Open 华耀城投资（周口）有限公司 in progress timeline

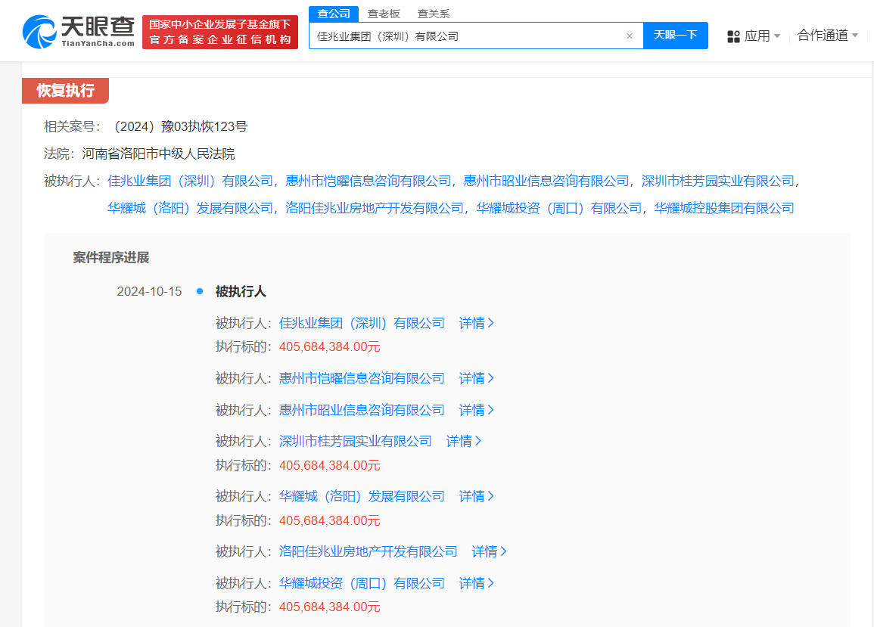(x=362, y=584)
